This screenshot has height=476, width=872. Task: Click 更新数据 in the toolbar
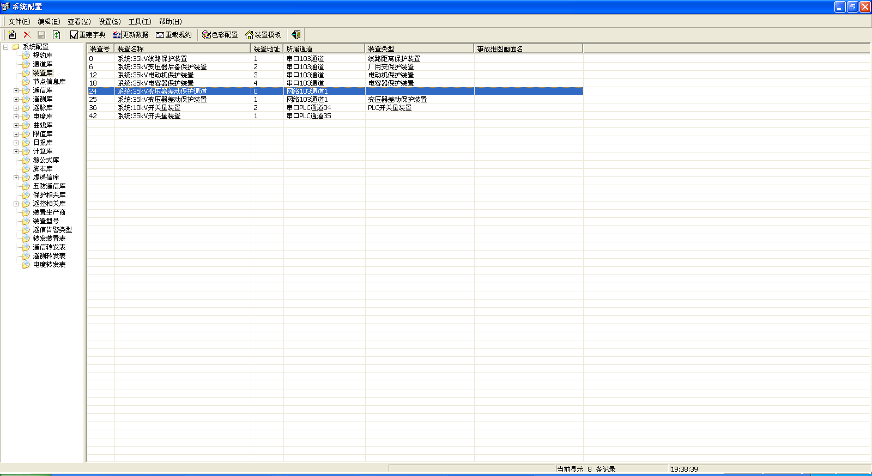click(x=131, y=35)
